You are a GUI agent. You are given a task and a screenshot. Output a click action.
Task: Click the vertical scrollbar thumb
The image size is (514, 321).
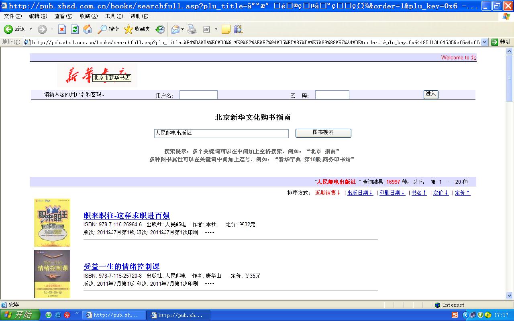(510, 78)
